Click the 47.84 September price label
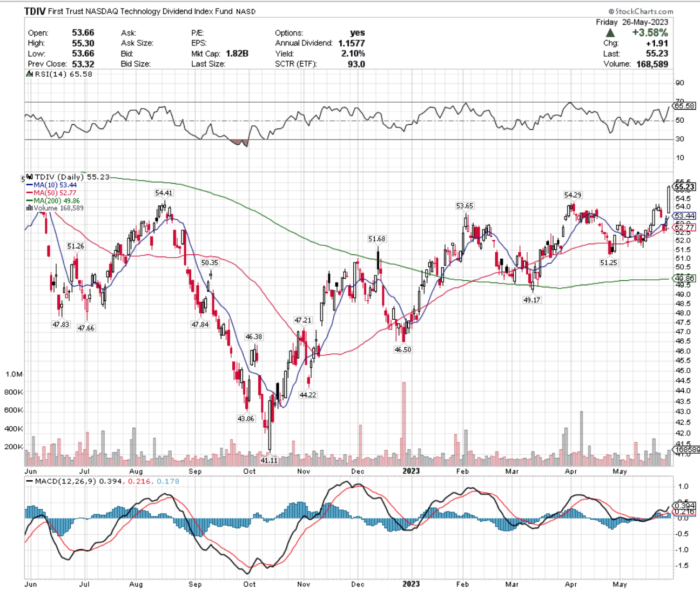The height and width of the screenshot is (592, 700). pos(200,325)
